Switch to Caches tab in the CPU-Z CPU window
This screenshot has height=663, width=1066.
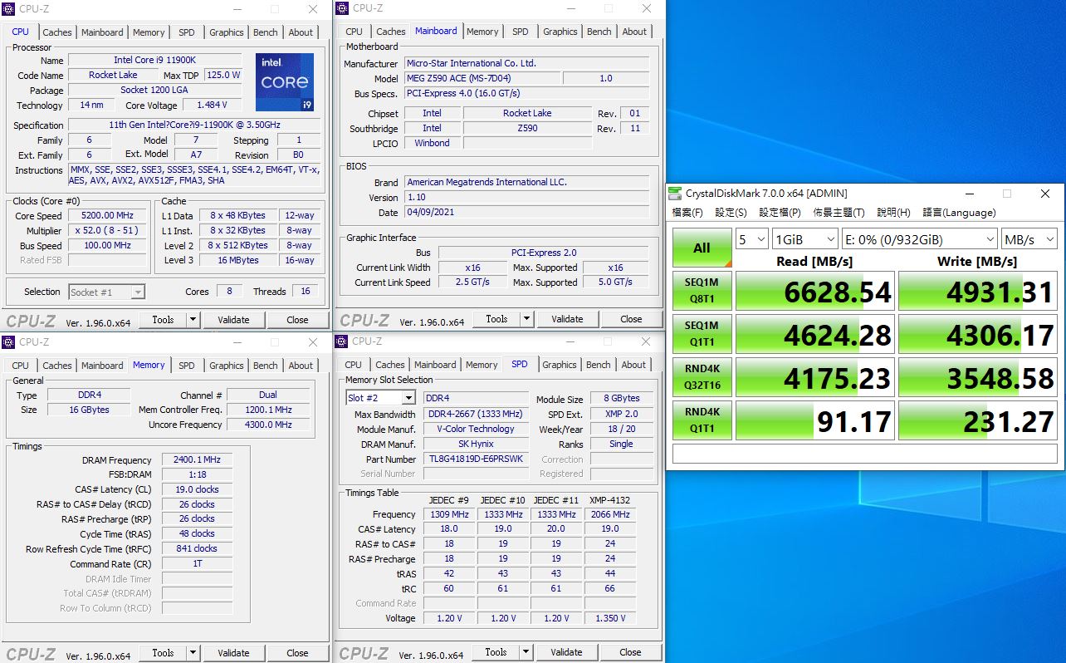pos(57,32)
